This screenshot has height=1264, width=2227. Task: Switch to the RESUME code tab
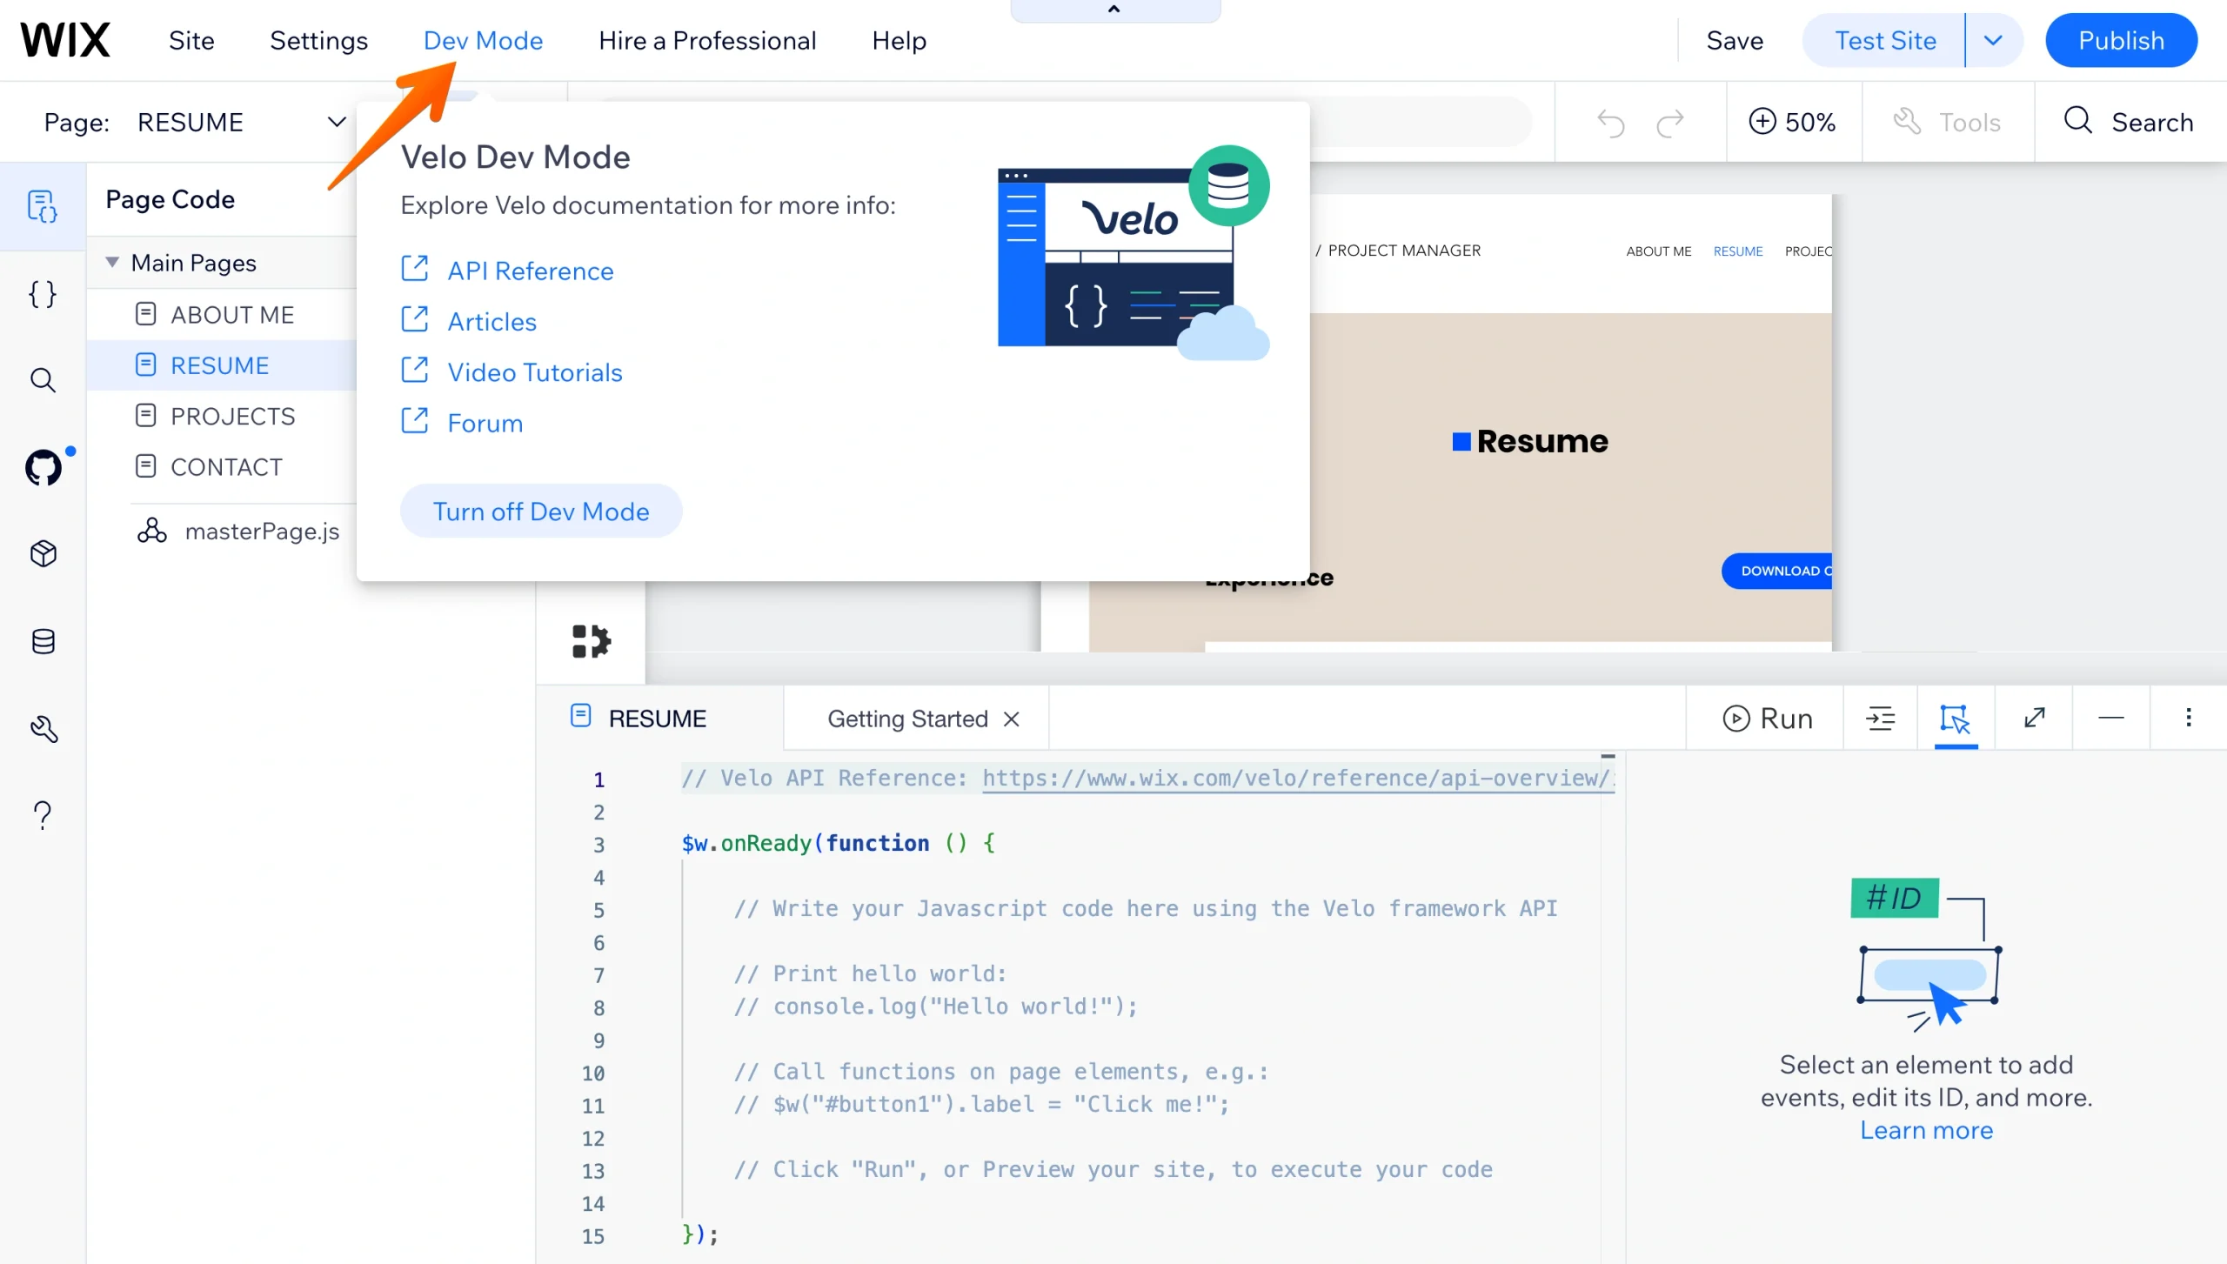(659, 719)
